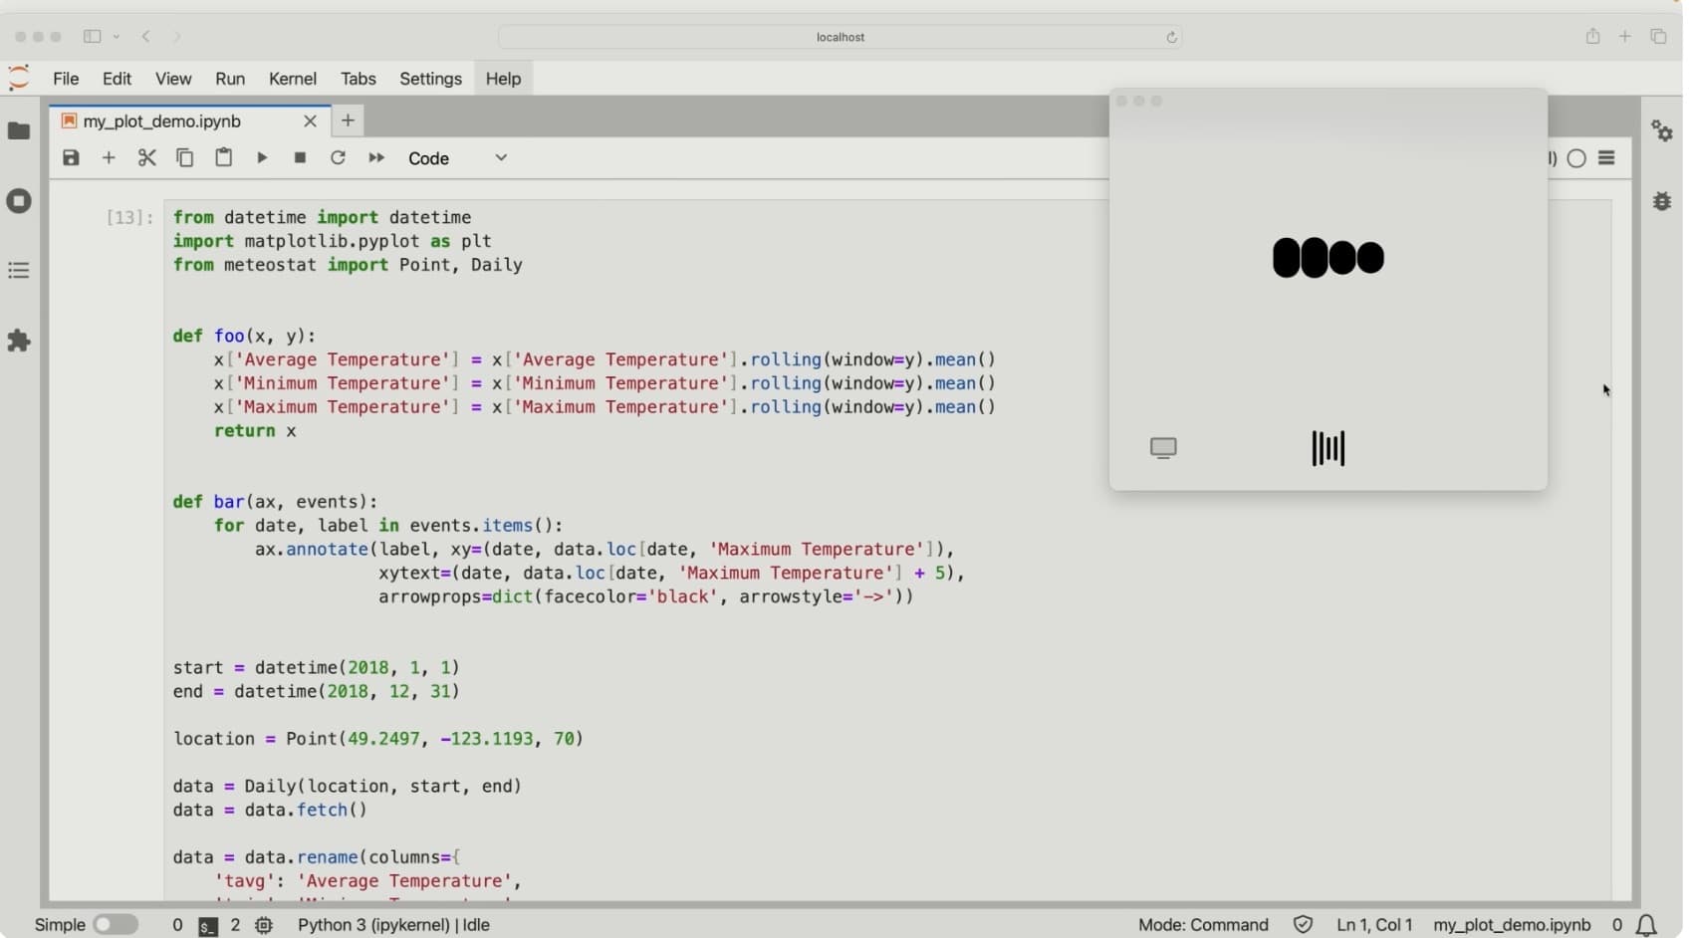This screenshot has height=938, width=1689.
Task: Toggle Simple interface mode switch
Action: (x=116, y=925)
